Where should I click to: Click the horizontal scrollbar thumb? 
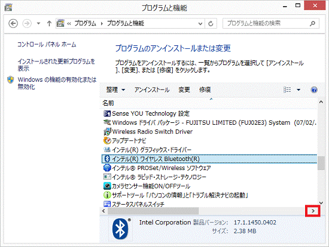(x=153, y=211)
